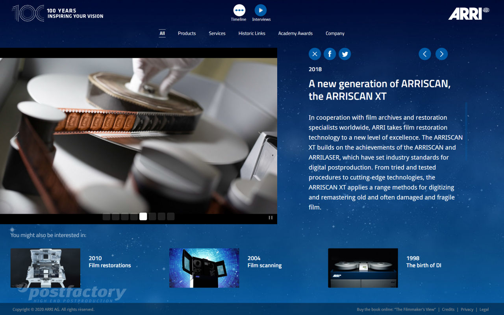Screen dimensions: 504x315
Task: Click The birth of DI link
Action: point(424,265)
